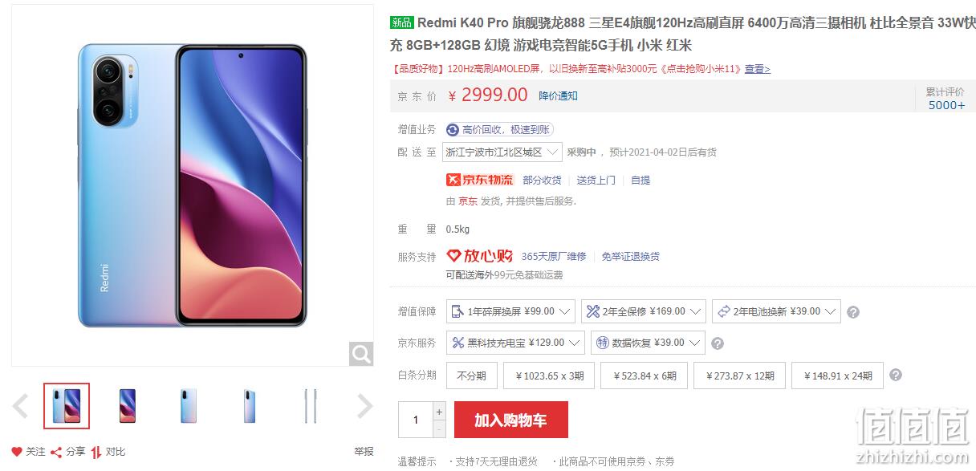The height and width of the screenshot is (471, 976).
Task: Expand the 黑科技充电宝 ¥129.00 dropdown
Action: pyautogui.click(x=515, y=343)
